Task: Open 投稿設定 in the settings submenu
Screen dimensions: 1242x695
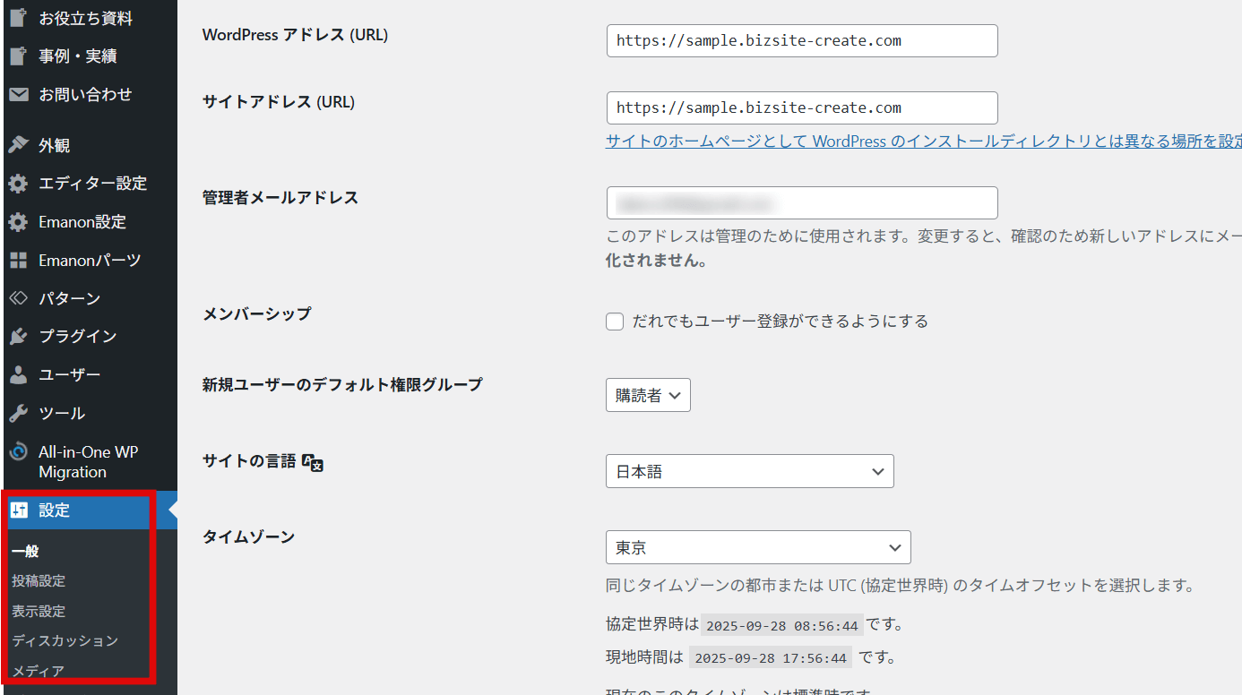Action: coord(39,581)
